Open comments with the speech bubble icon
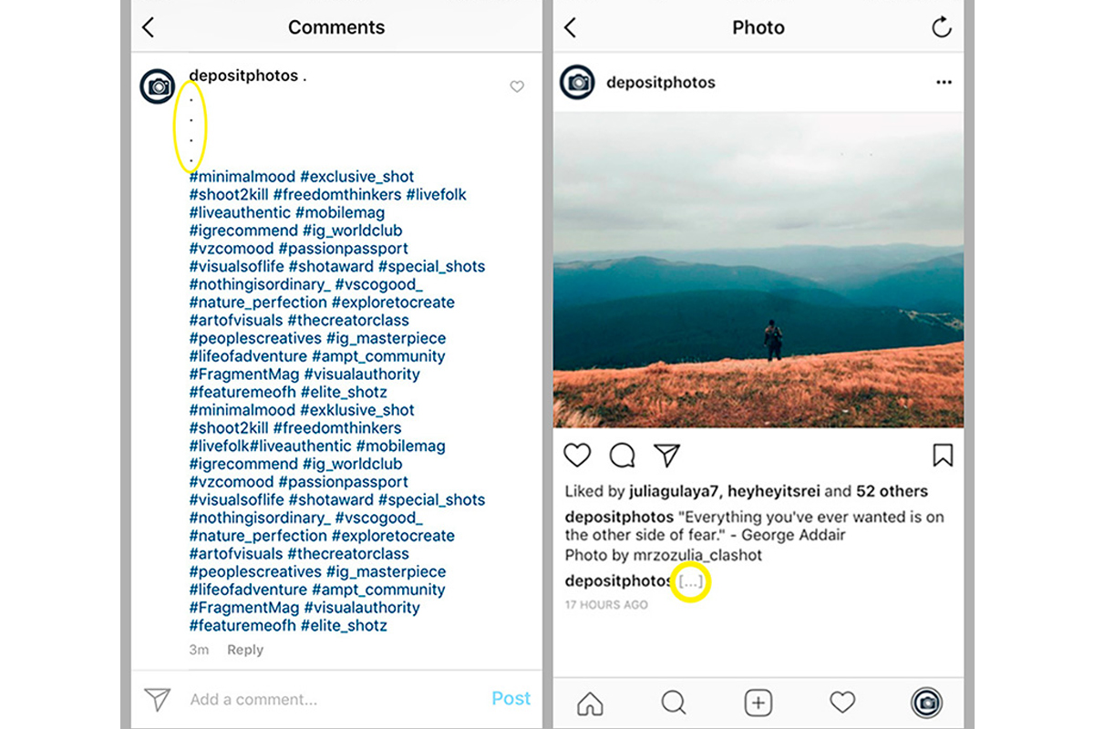 pos(622,455)
